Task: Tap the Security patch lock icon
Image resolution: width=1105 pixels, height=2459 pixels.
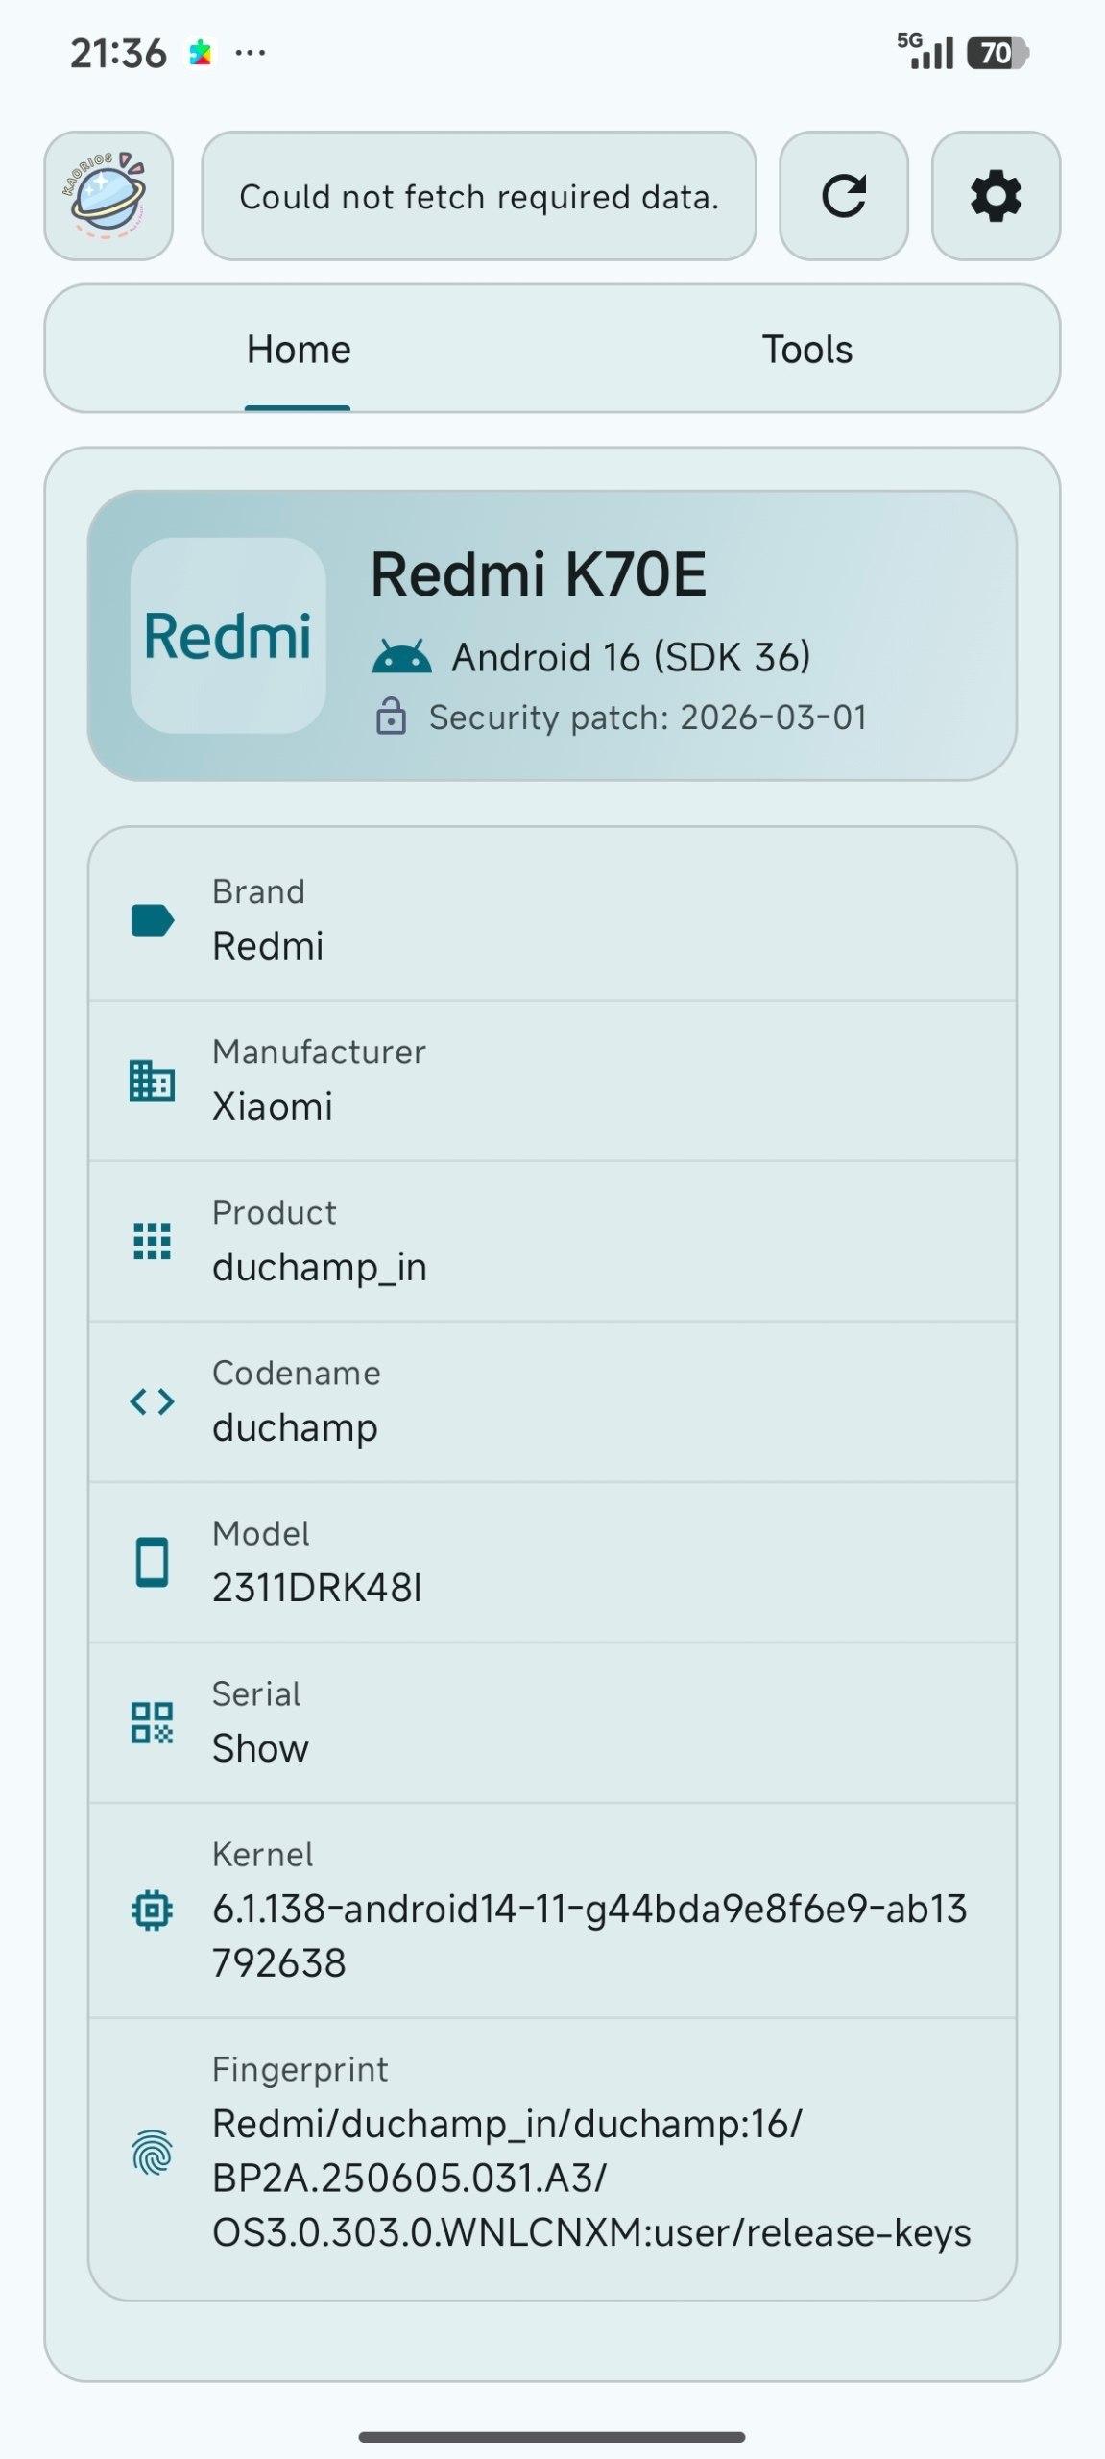Action: click(x=391, y=718)
